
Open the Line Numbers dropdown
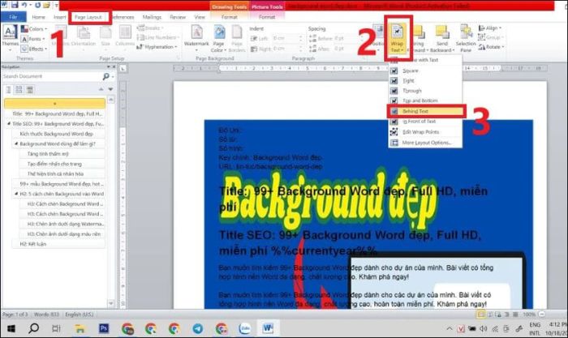[158, 37]
